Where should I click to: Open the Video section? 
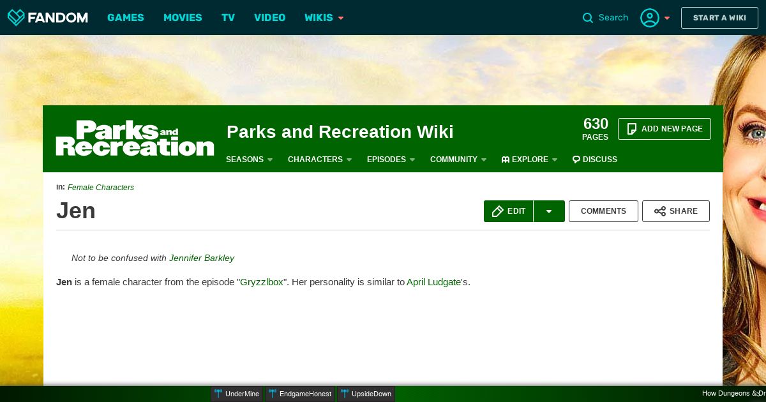click(269, 18)
